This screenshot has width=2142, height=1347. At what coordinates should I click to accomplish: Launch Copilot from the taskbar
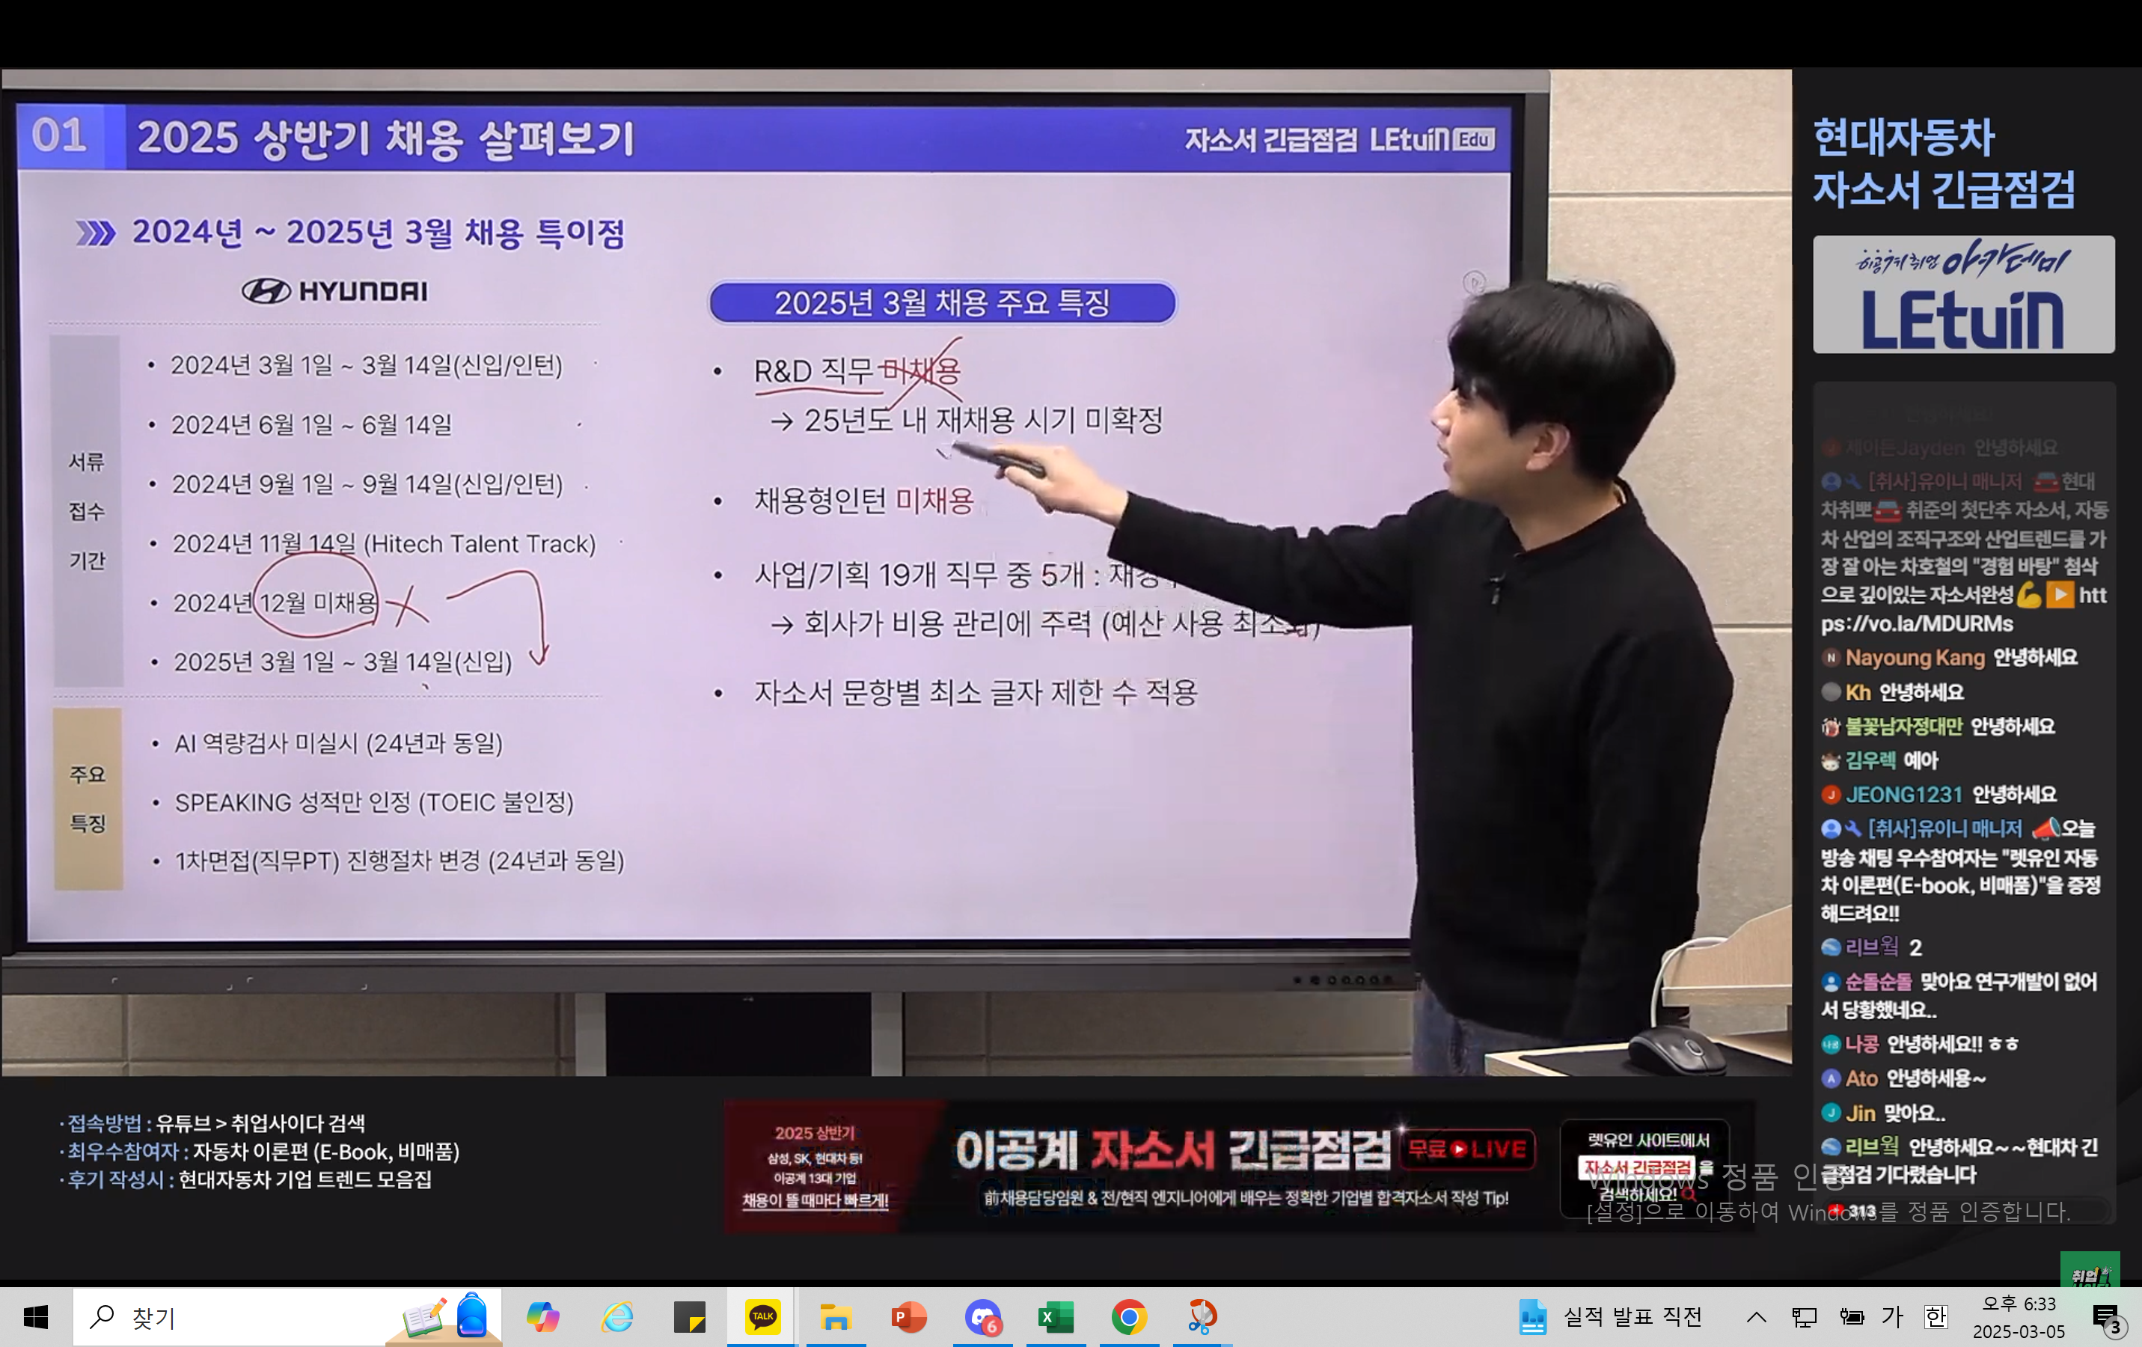(x=542, y=1317)
